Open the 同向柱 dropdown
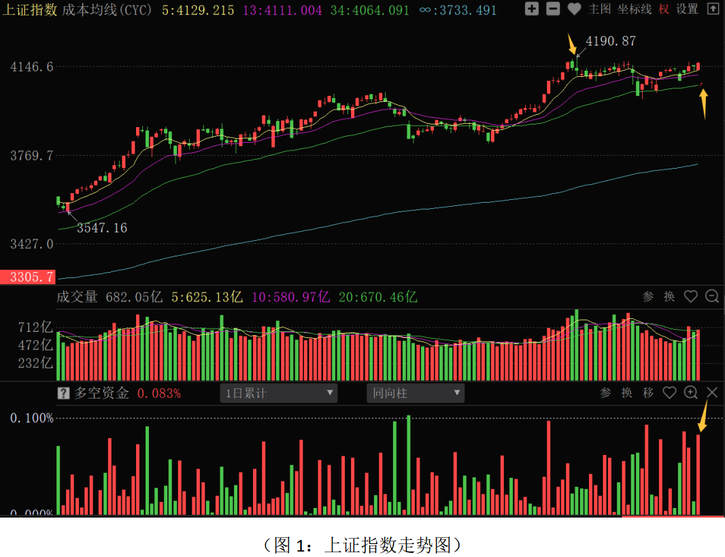 point(415,393)
